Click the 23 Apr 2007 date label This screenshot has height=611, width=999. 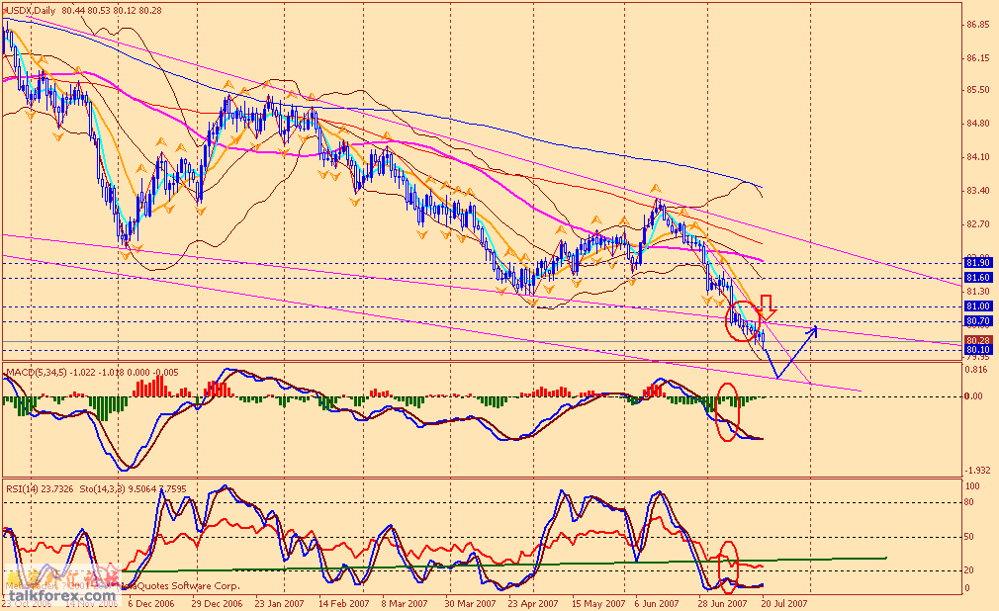coord(532,603)
